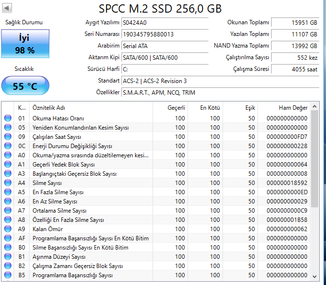Click status orb in row B0
The image size is (326, 285).
pos(8,247)
